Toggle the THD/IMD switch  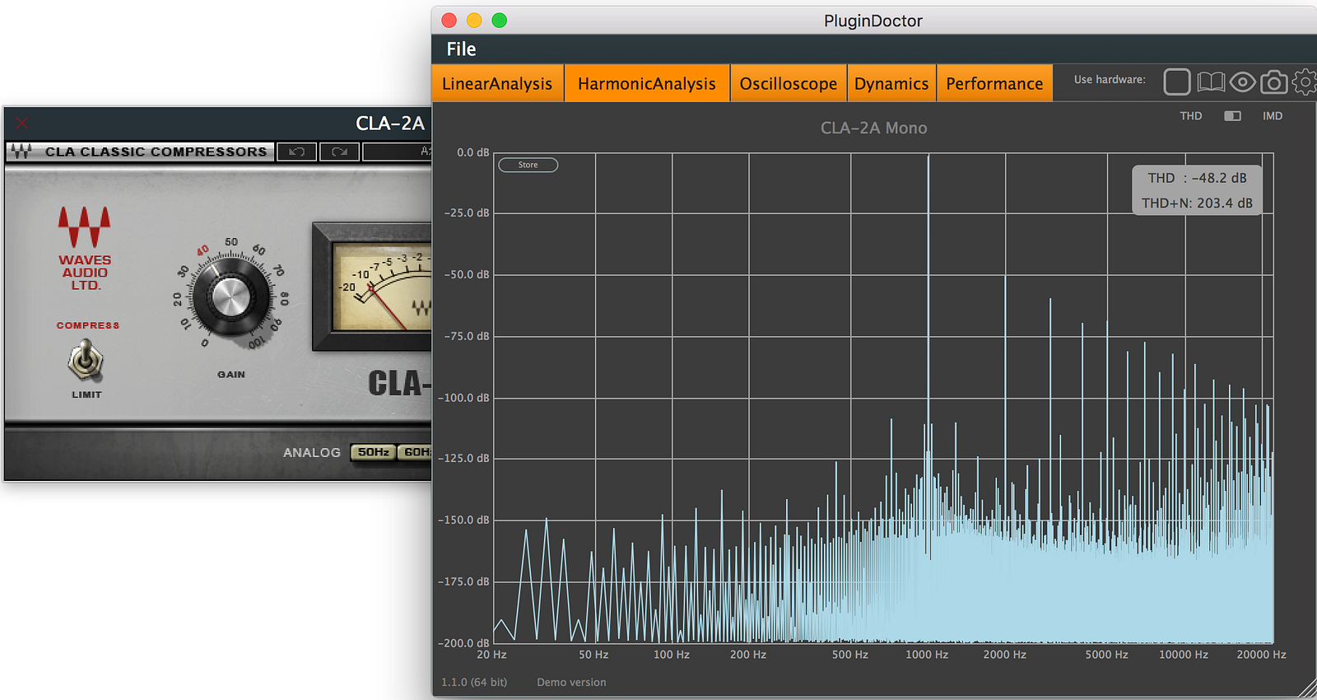click(x=1232, y=116)
